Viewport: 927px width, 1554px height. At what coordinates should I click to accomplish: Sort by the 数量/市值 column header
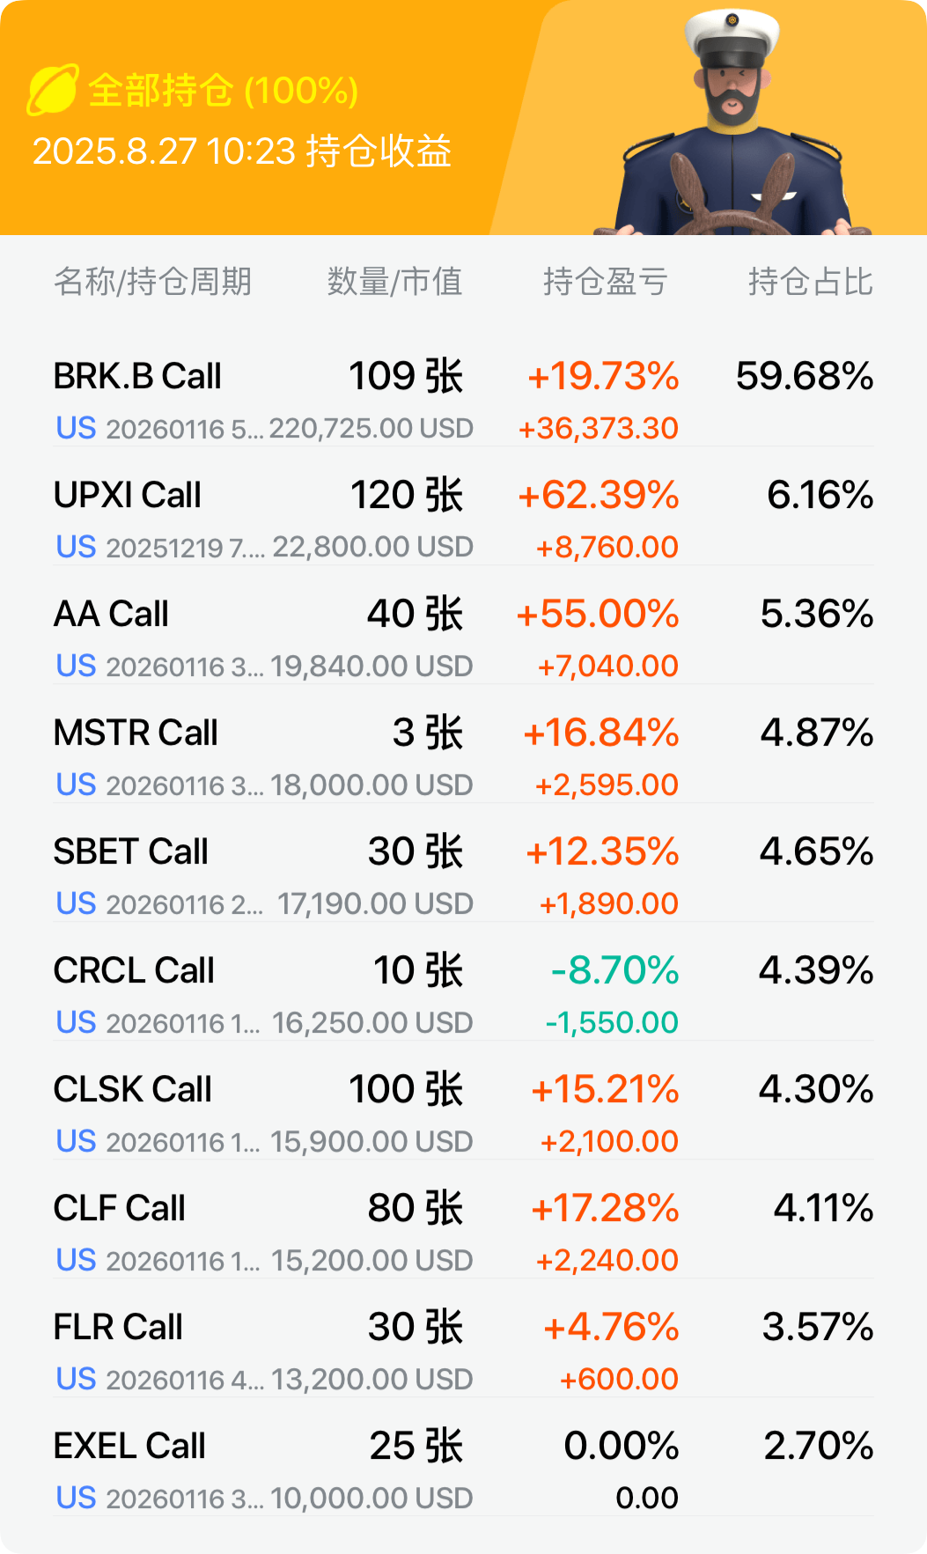coord(395,282)
